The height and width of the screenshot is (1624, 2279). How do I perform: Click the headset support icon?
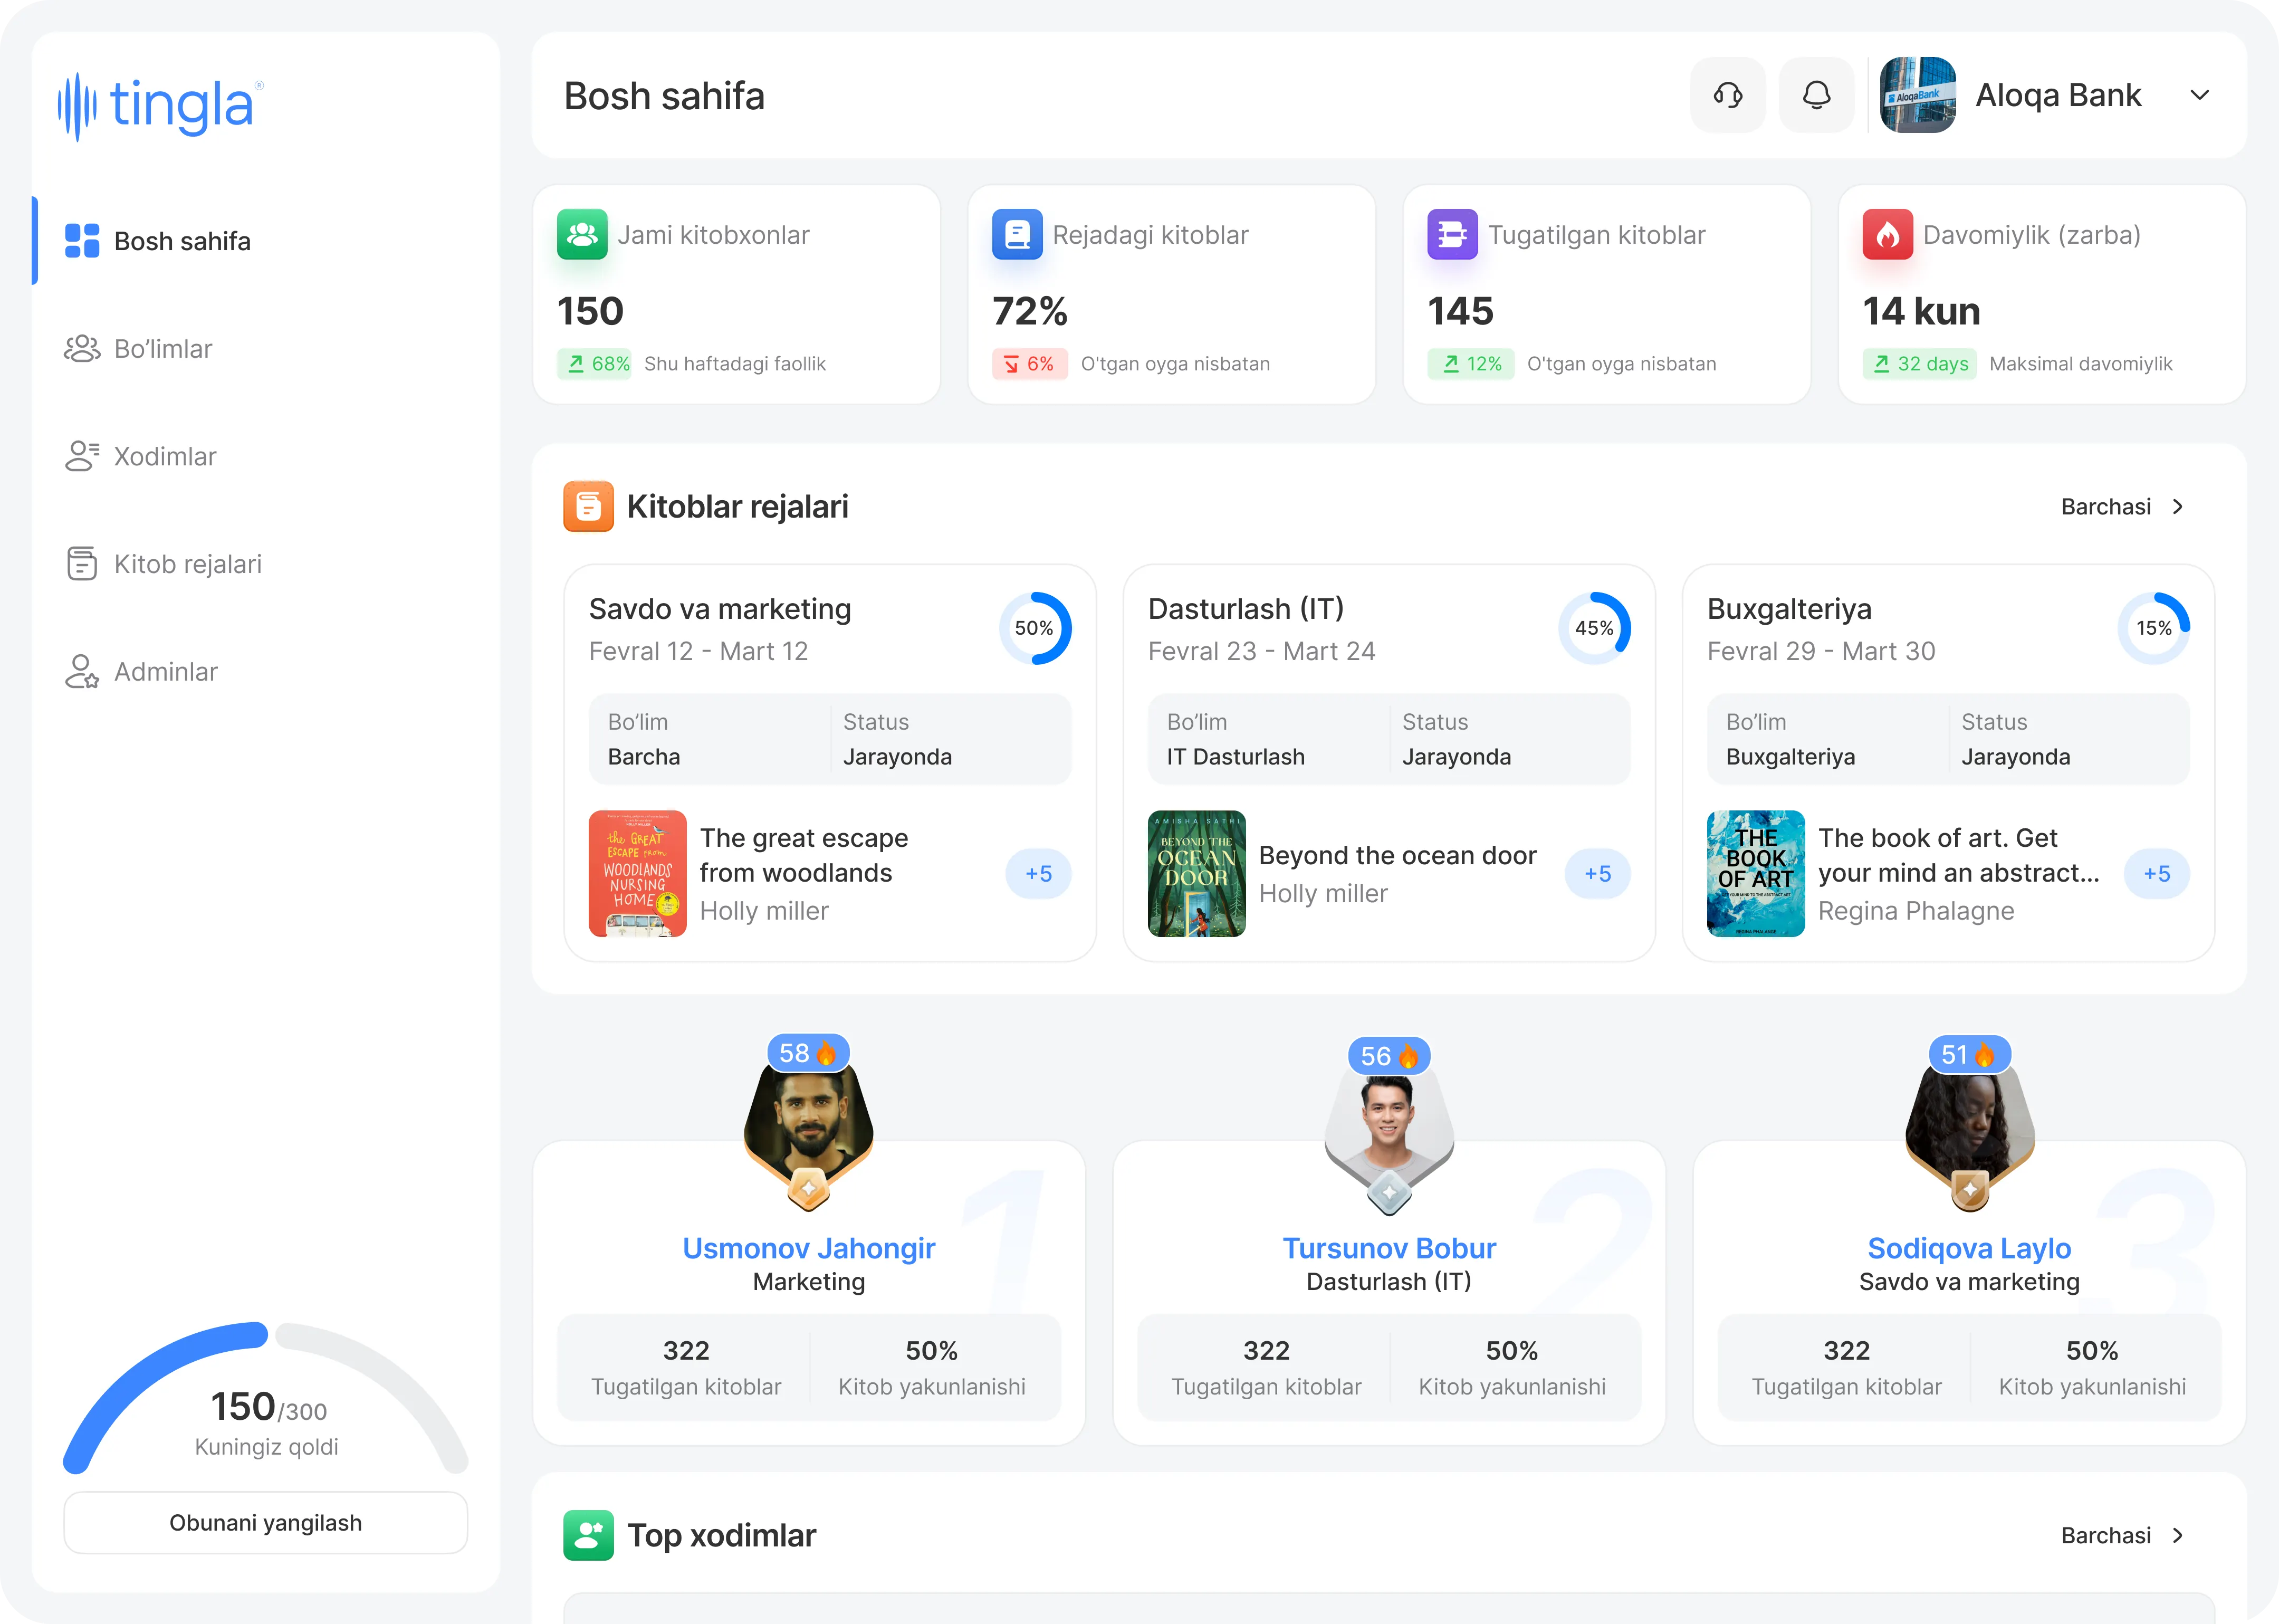(1727, 95)
